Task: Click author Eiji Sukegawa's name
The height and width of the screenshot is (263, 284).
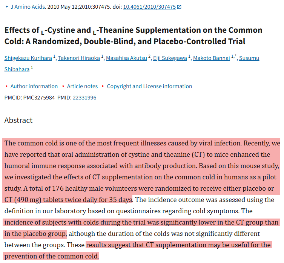Action: pyautogui.click(x=170, y=58)
